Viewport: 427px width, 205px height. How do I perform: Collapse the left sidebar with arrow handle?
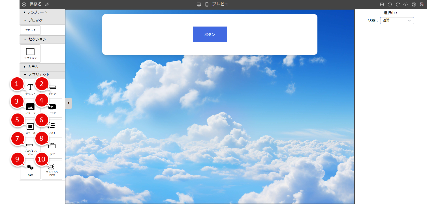click(x=68, y=103)
